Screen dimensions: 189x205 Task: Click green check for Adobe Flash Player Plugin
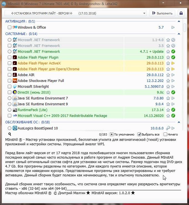173,57
